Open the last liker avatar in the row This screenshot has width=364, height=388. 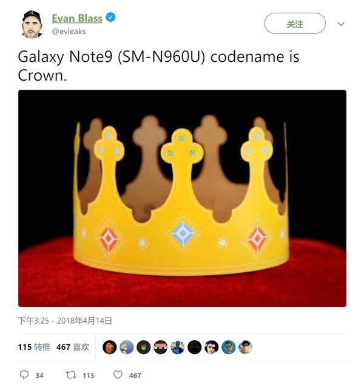pyautogui.click(x=245, y=347)
